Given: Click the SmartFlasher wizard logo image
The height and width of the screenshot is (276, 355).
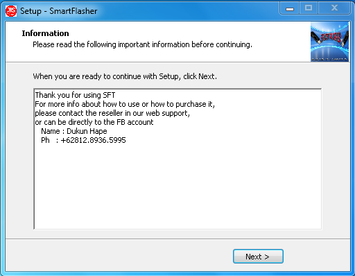Looking at the screenshot, I should coord(329,42).
